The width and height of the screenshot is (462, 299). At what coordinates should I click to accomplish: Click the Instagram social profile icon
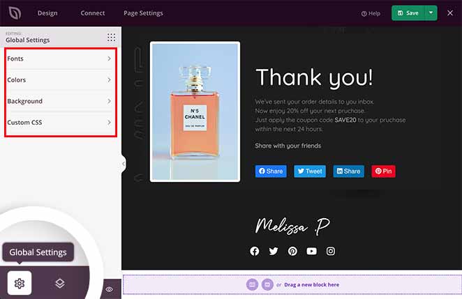pos(331,251)
